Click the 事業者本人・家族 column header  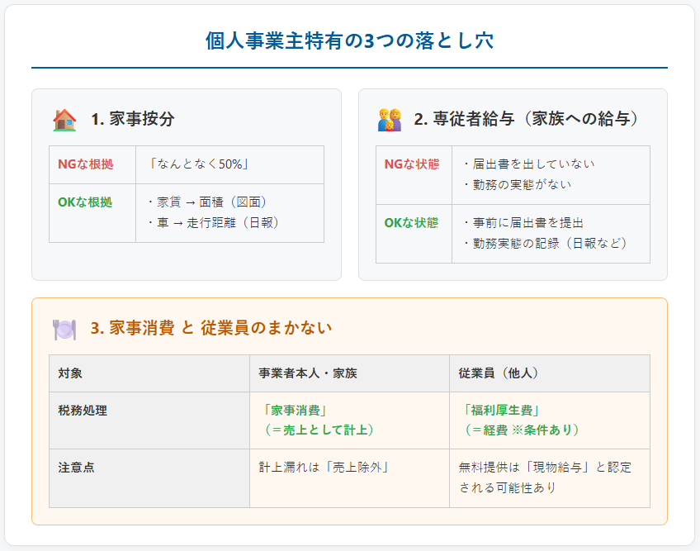[x=308, y=373]
